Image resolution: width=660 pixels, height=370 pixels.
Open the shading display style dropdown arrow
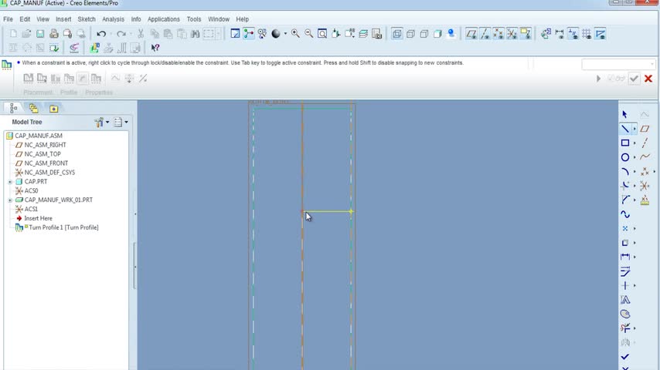pos(285,34)
